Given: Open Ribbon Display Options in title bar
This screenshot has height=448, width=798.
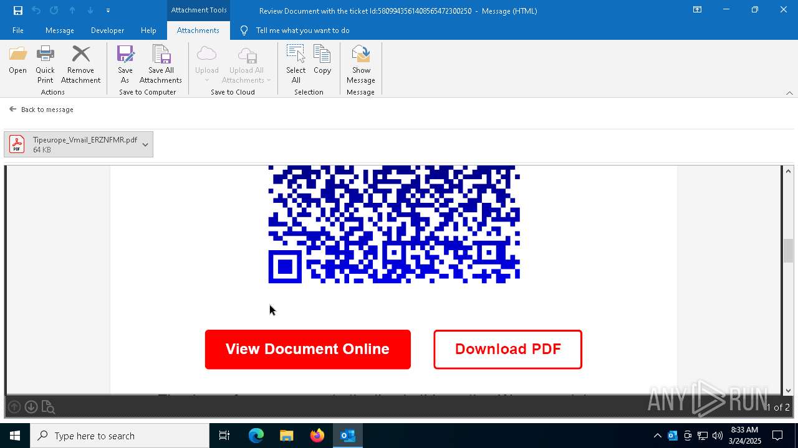Looking at the screenshot, I should (698, 10).
